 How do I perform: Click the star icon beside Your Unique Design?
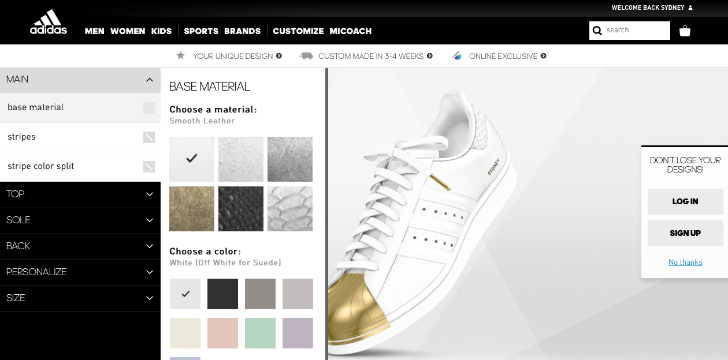180,55
